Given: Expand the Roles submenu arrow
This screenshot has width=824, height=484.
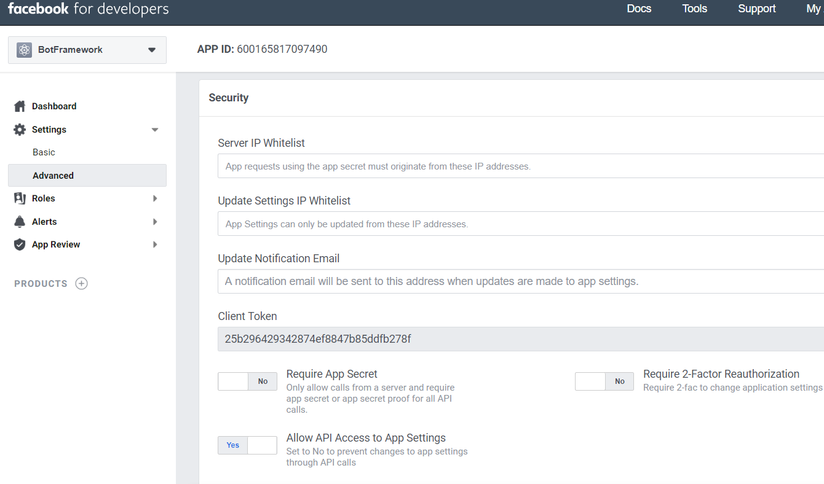Looking at the screenshot, I should (x=155, y=198).
